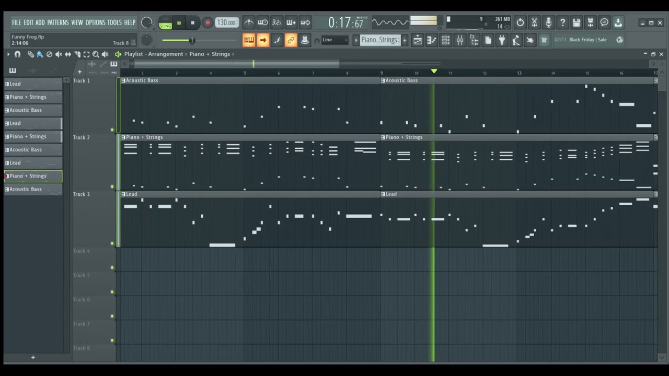The height and width of the screenshot is (376, 669).
Task: Toggle playlist auto-scroll arrow icon
Action: (263, 40)
